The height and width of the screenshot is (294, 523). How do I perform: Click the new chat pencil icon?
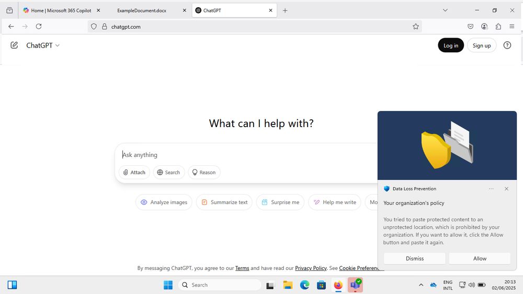point(14,45)
